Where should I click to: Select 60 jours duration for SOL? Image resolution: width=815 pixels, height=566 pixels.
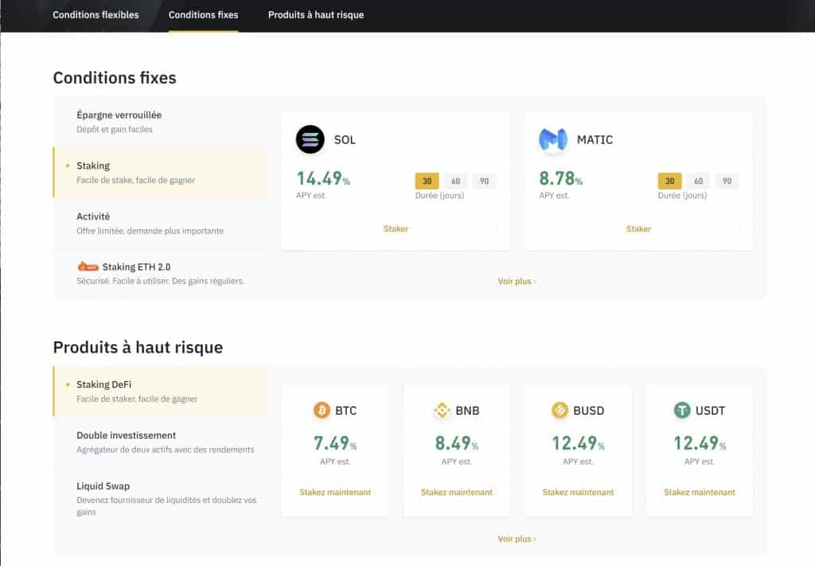(x=455, y=181)
